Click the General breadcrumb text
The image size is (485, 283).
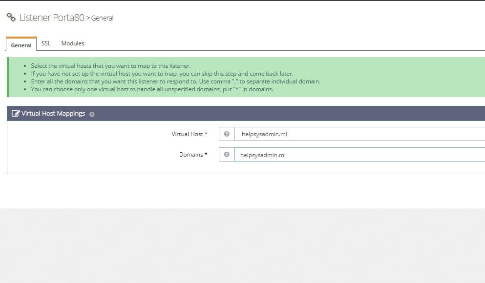(102, 18)
